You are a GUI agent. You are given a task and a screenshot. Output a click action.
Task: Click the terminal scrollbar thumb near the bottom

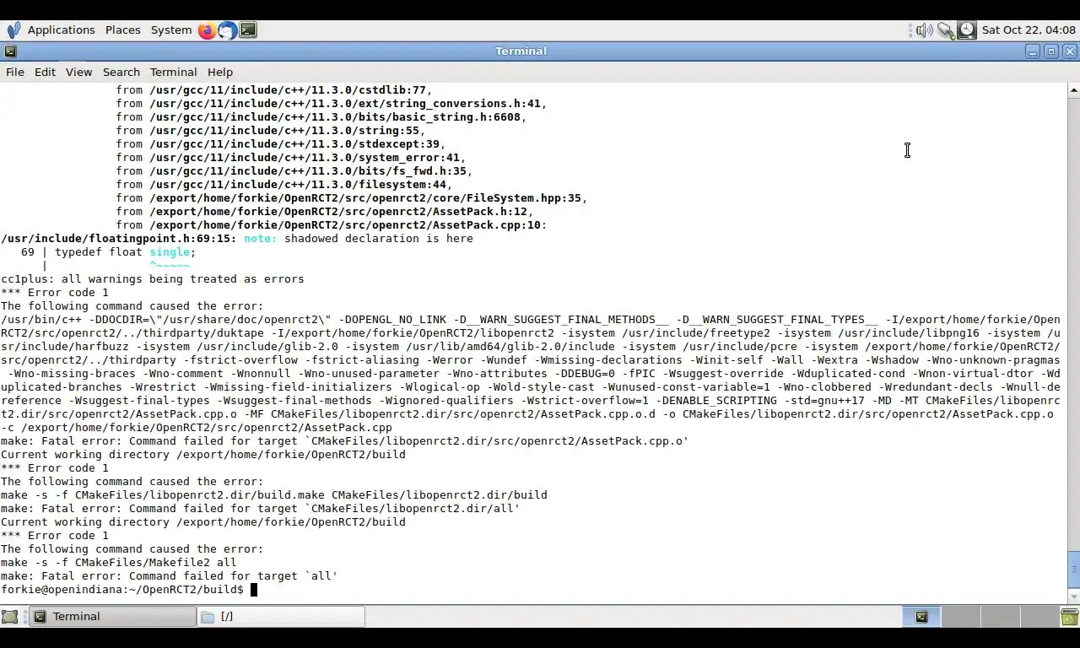pos(1073,570)
